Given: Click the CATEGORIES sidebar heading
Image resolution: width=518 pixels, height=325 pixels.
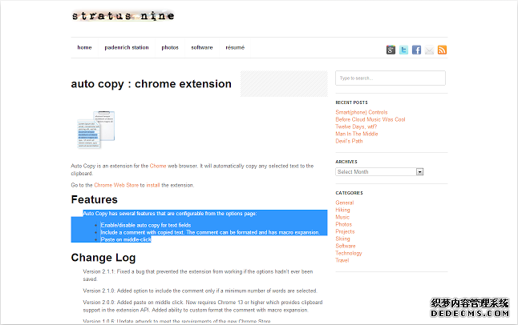Looking at the screenshot, I should click(349, 193).
